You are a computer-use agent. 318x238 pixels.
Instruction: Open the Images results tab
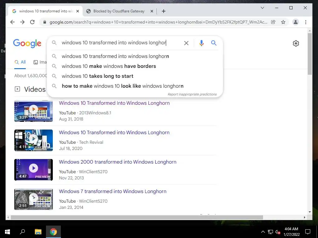[x=40, y=62]
